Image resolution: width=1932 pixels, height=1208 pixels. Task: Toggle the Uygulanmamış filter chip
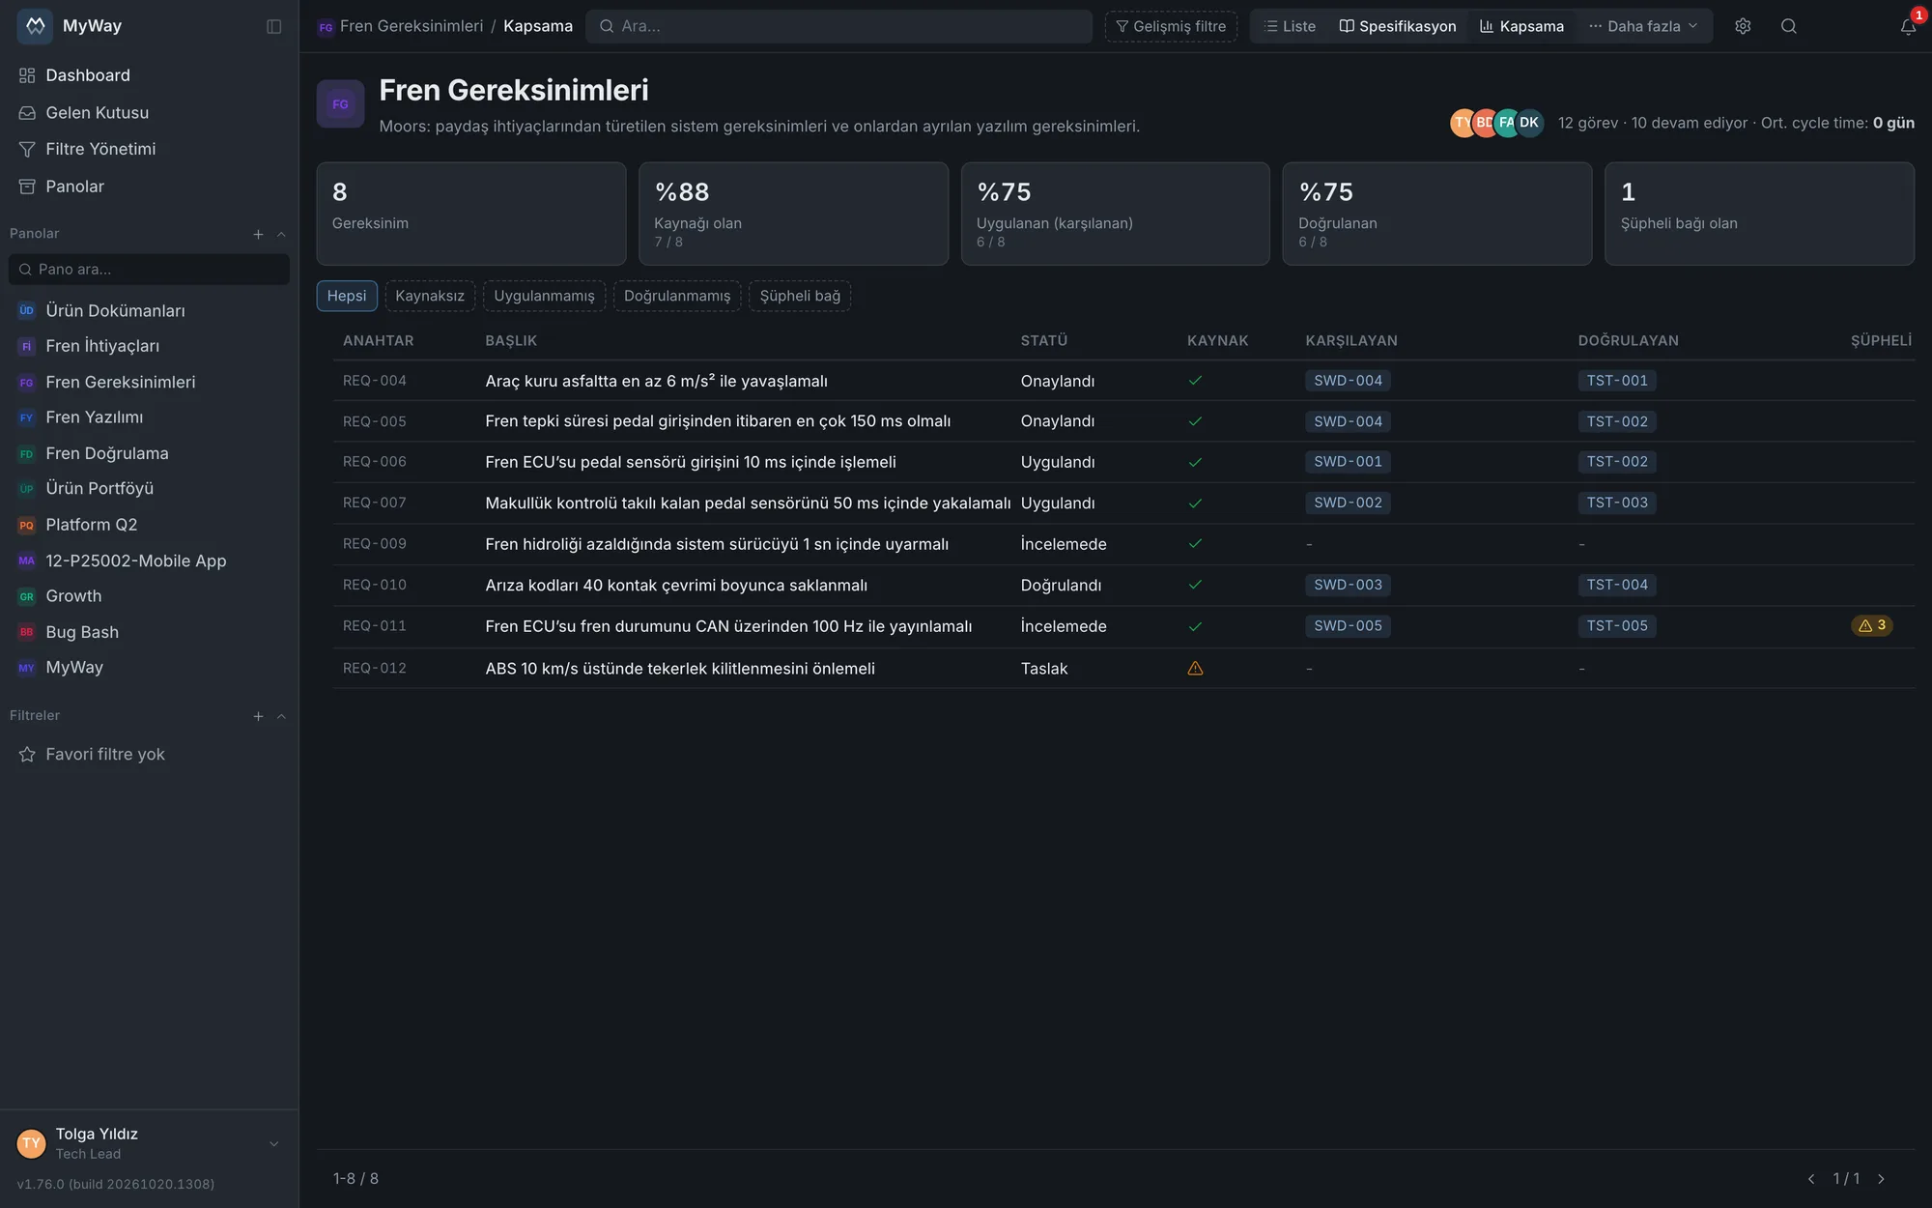pos(544,296)
